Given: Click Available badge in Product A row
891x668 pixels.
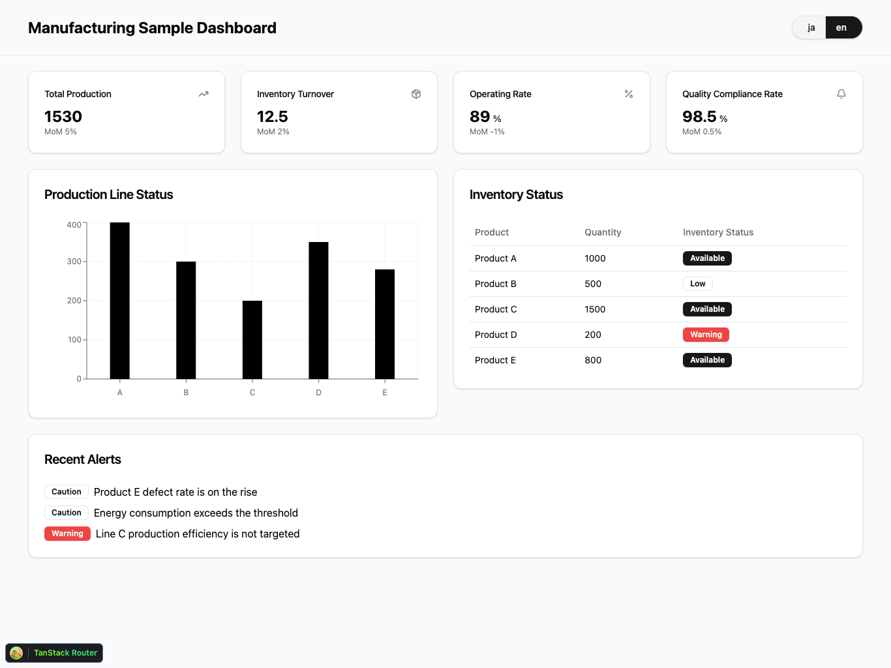Looking at the screenshot, I should click(x=707, y=258).
